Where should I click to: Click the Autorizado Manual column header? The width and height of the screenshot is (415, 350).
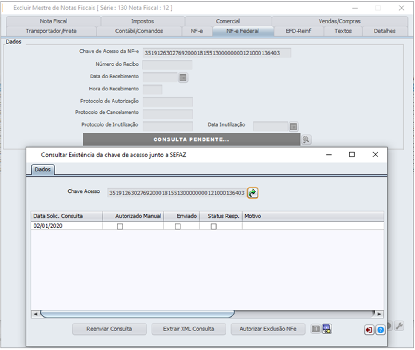(x=133, y=216)
